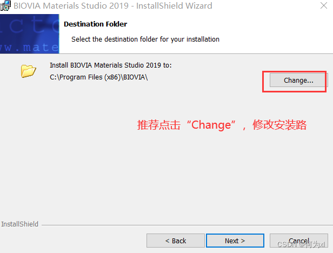
Task: Click the Destination Folder heading
Action: pyautogui.click(x=95, y=24)
